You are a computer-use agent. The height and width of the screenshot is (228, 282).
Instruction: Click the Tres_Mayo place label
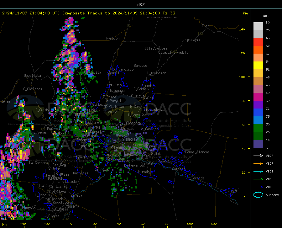coord(113,84)
